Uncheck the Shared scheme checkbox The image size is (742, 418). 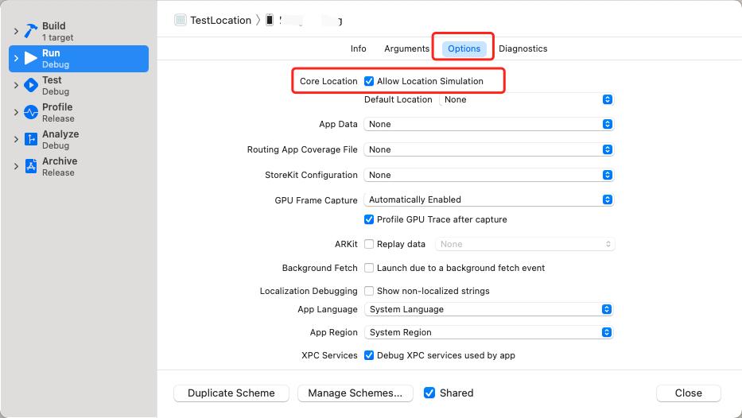click(x=429, y=393)
